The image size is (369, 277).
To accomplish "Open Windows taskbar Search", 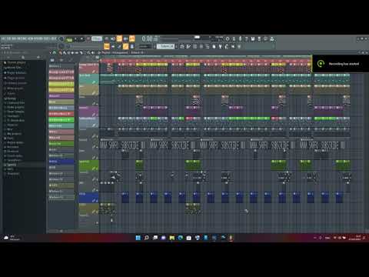I will point(146,238).
